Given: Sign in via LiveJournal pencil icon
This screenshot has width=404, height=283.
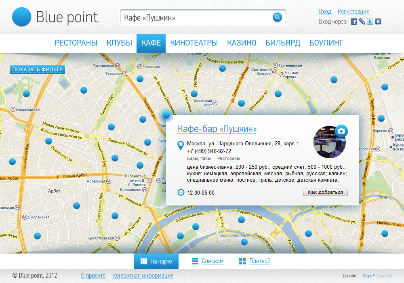Looking at the screenshot, I should coord(362,22).
